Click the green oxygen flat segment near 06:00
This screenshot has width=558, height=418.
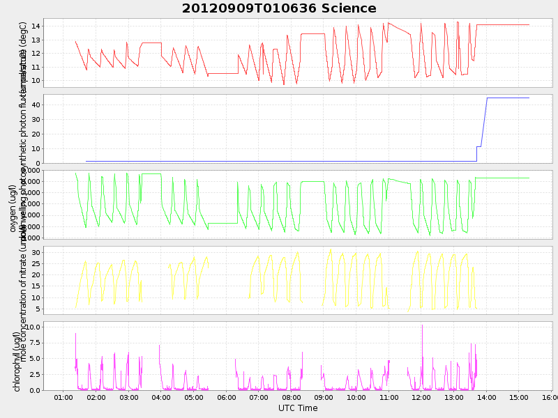tap(223, 223)
